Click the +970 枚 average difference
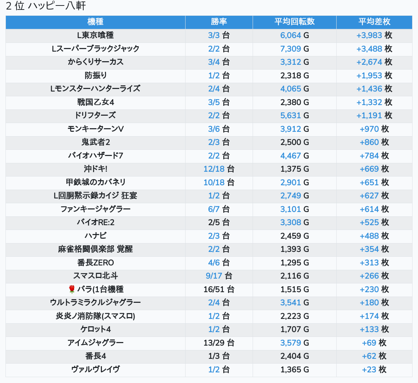The image size is (418, 383). pyautogui.click(x=374, y=129)
